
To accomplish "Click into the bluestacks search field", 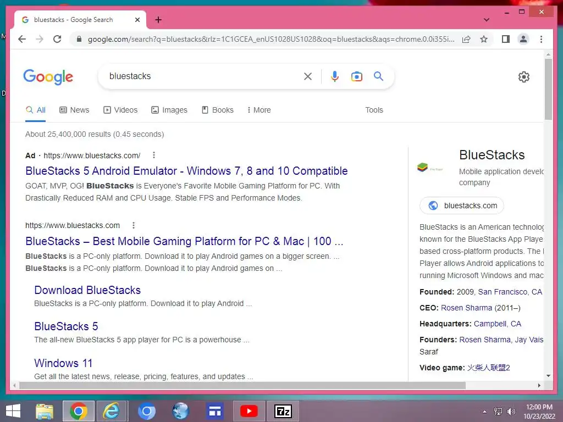I will (x=203, y=76).
